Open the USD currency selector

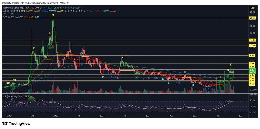252,7
